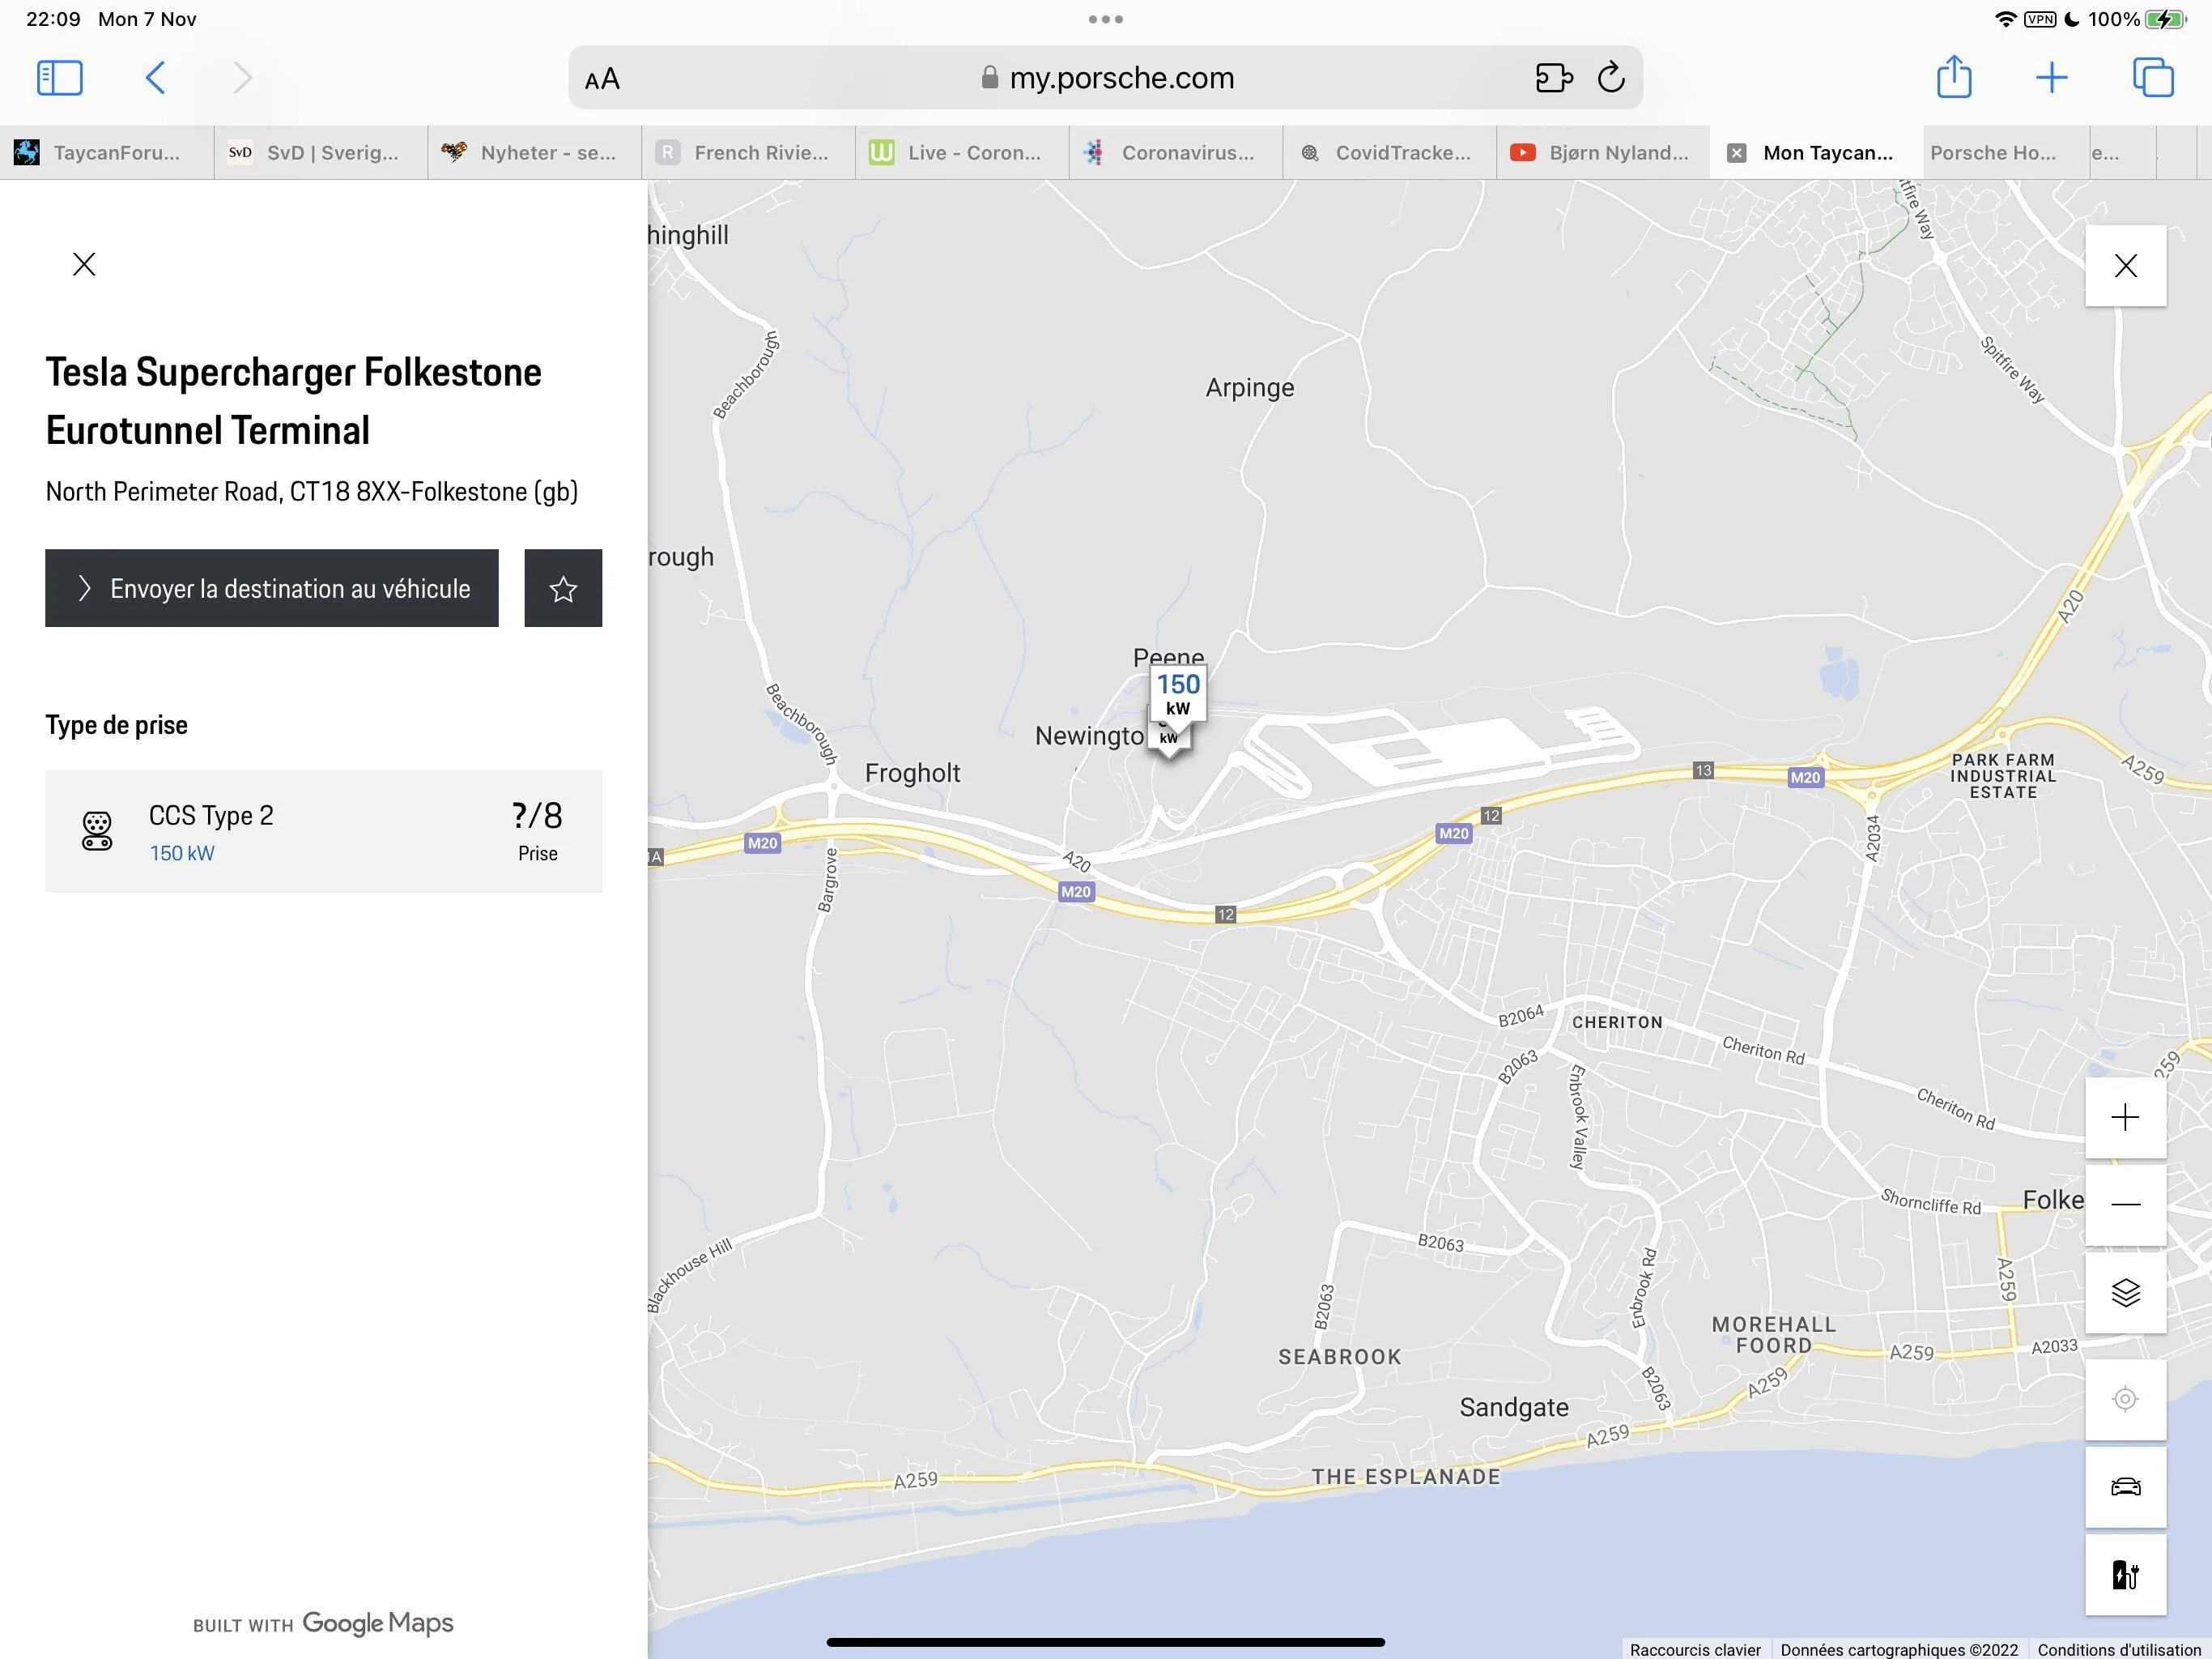Click the Tesla Supercharger Folkestone title
Image resolution: width=2212 pixels, height=1659 pixels.
pos(293,401)
